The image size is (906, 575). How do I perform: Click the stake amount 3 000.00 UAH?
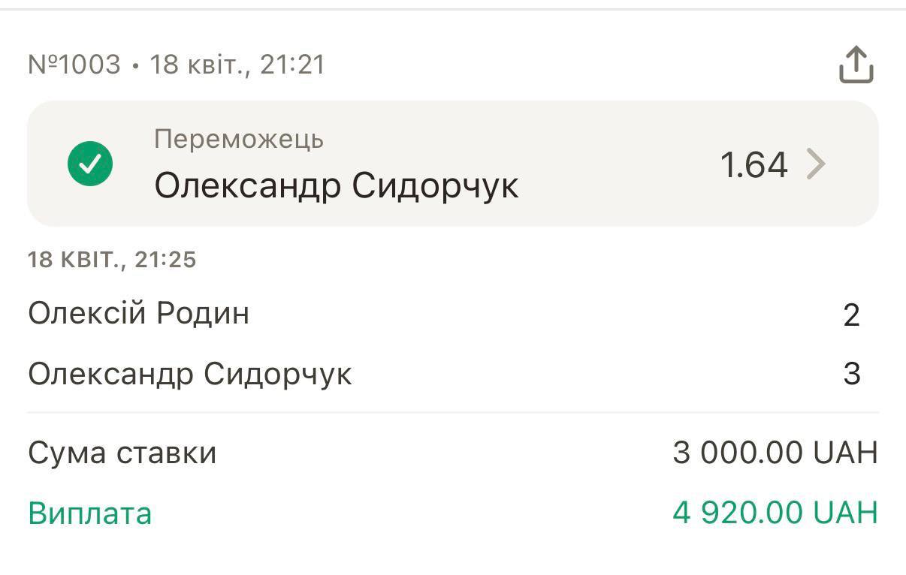point(775,453)
